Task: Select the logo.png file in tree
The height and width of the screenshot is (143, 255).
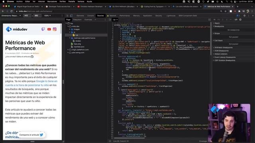Action: pos(77,44)
